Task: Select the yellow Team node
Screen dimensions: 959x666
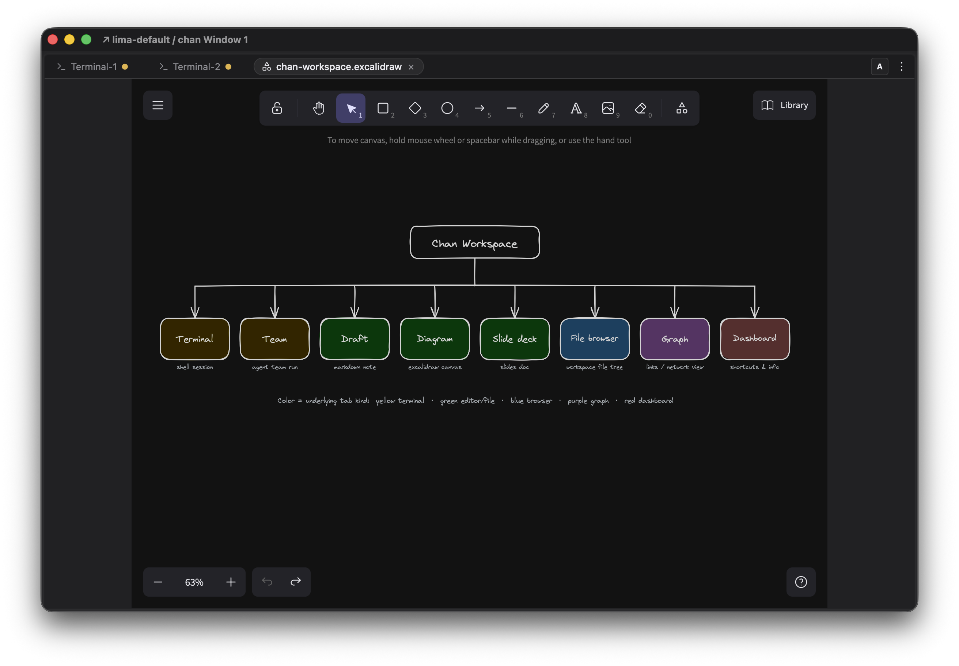Action: click(274, 338)
